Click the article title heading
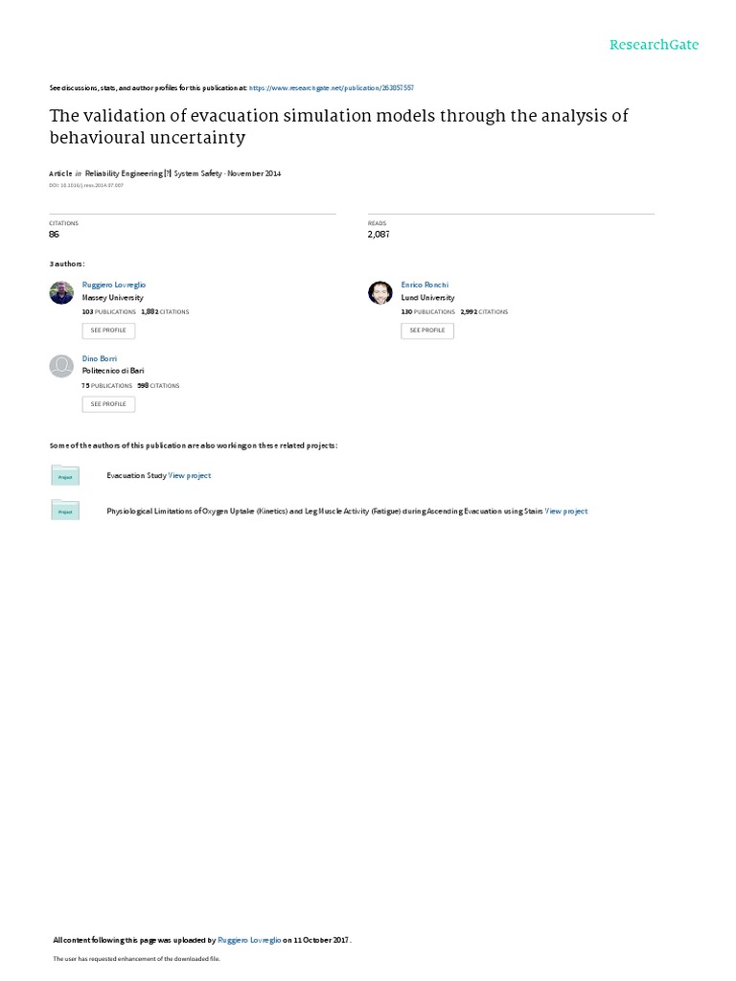The height and width of the screenshot is (981, 736). 338,126
